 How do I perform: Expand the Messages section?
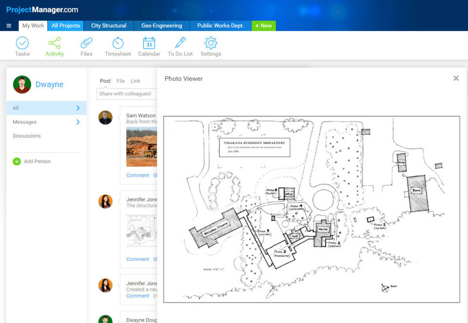pyautogui.click(x=46, y=122)
